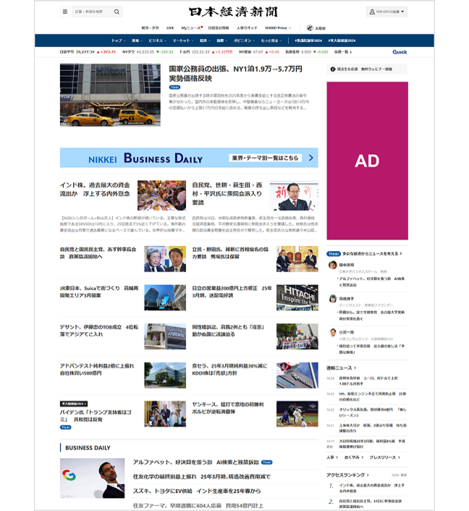Viewport: 469px width, 511px height.
Task: Click the blue Think! badge under the top headline
Action: 174,88
